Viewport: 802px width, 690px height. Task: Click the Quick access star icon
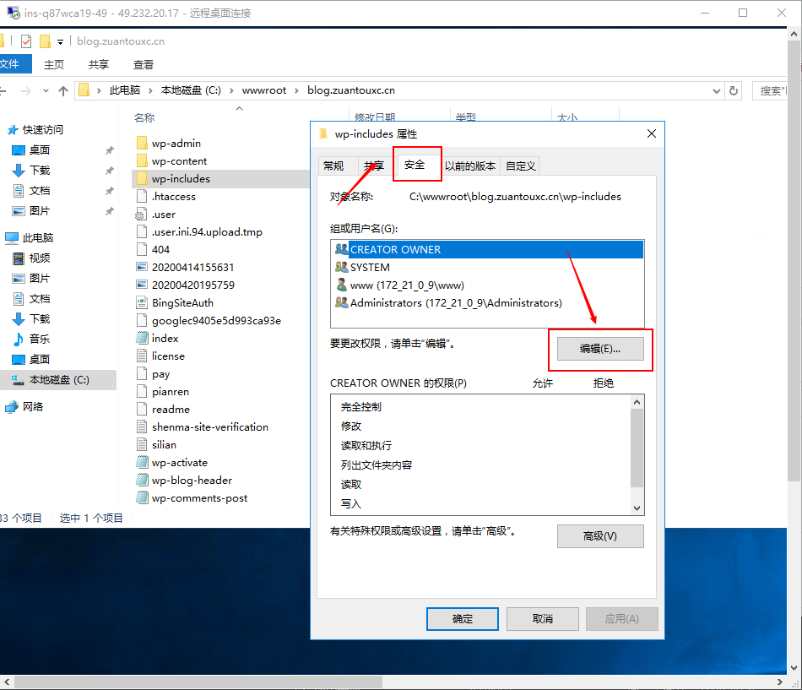13,130
